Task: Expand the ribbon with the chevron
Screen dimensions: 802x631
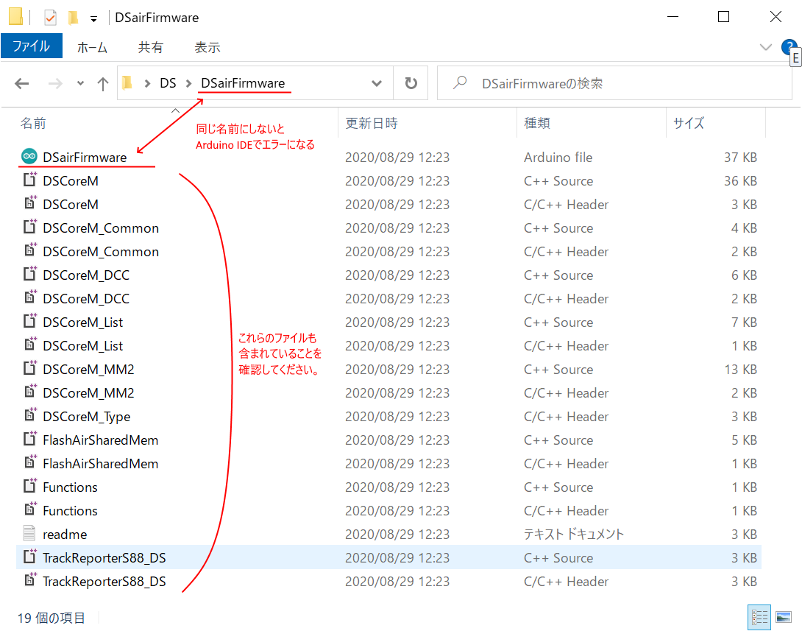Action: pyautogui.click(x=766, y=48)
